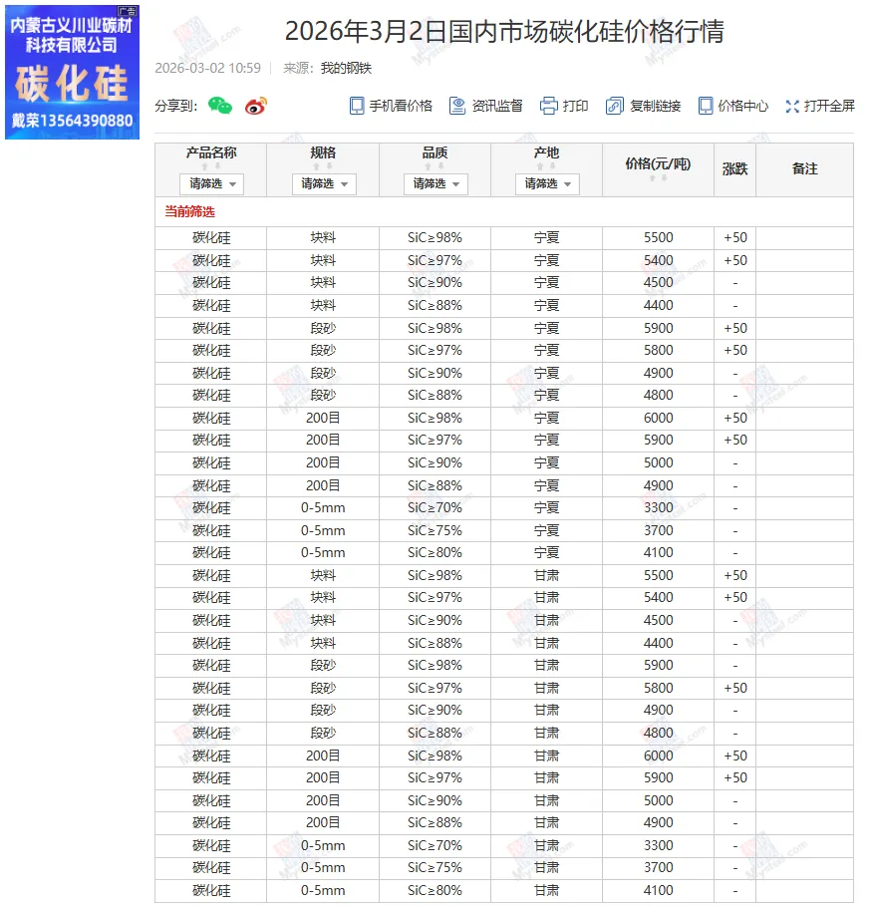
Task: Click the 涨跌 column header
Action: click(x=734, y=168)
